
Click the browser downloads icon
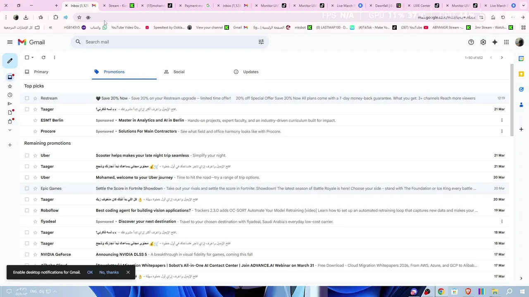coord(26,17)
